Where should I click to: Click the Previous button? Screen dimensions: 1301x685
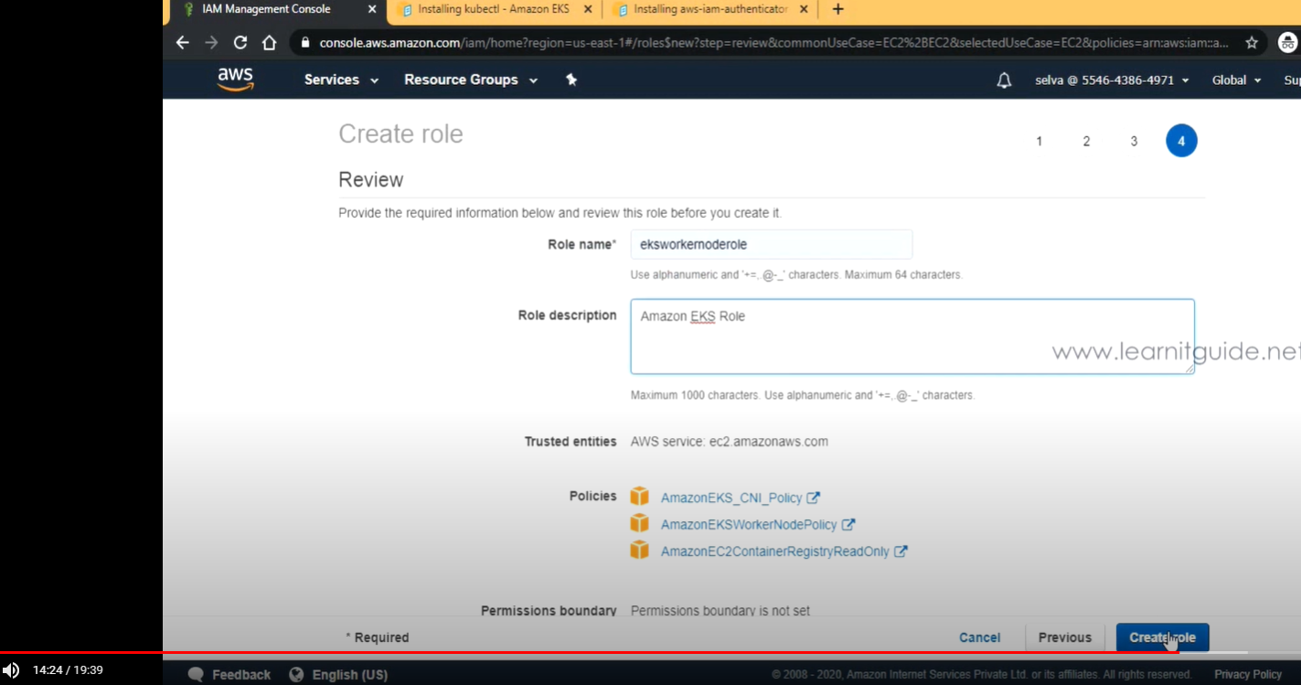pos(1064,637)
